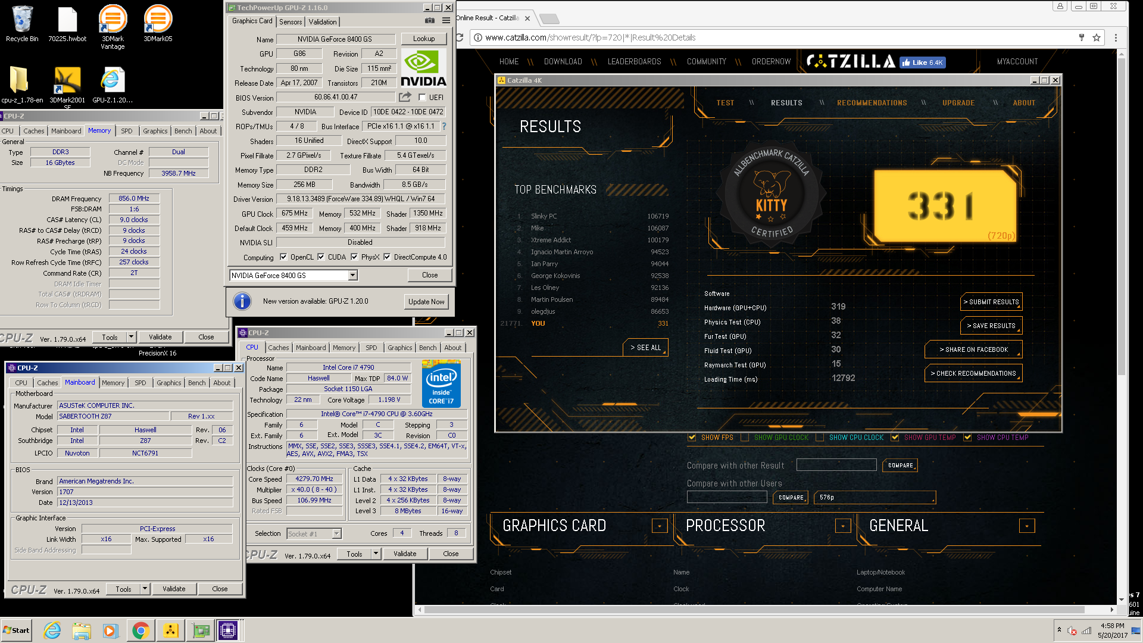Click the bus interface question mark help icon

tap(444, 126)
